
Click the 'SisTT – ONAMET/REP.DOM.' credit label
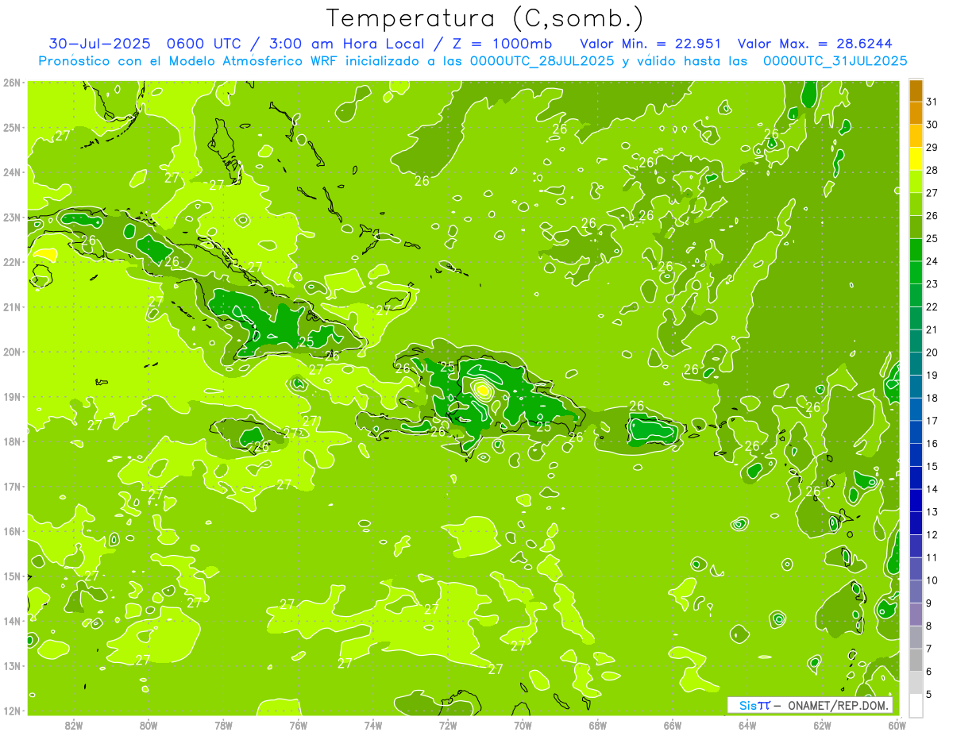(810, 705)
